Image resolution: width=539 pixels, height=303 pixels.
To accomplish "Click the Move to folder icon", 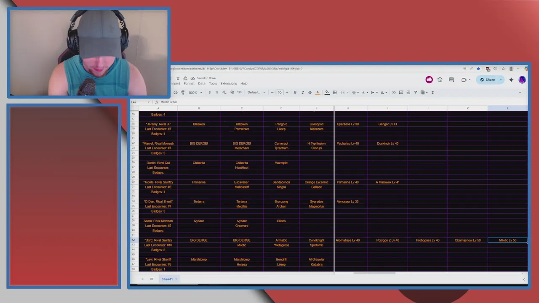I will tap(185, 78).
